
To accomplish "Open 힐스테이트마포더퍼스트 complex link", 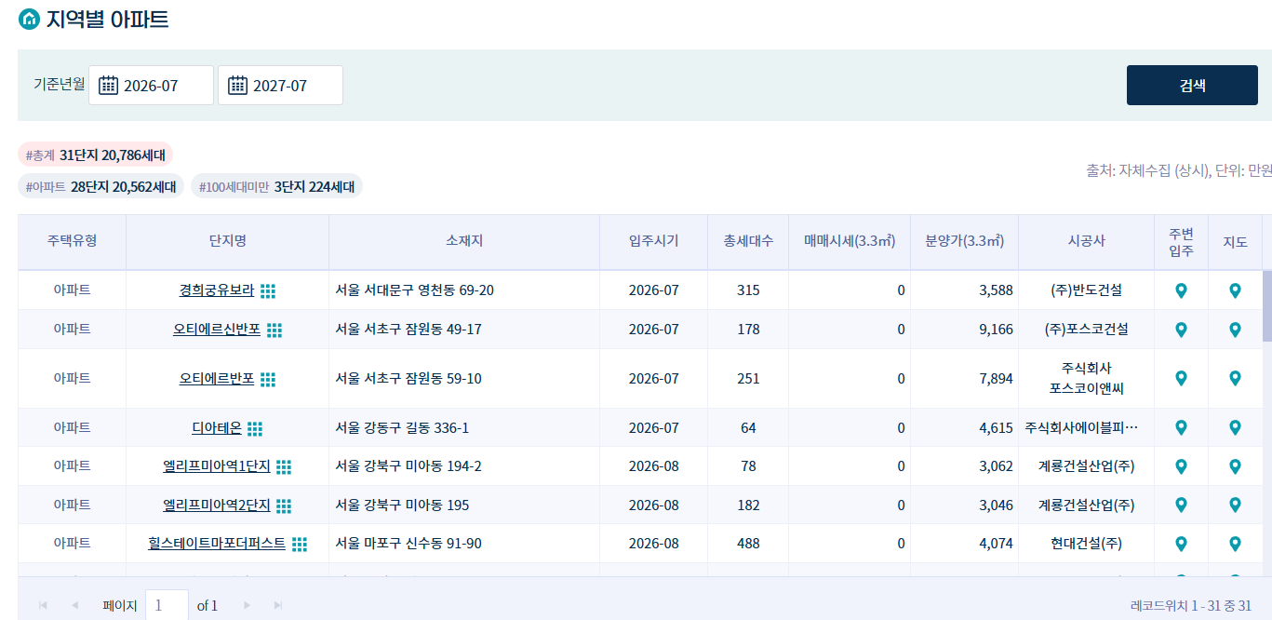I will 217,544.
